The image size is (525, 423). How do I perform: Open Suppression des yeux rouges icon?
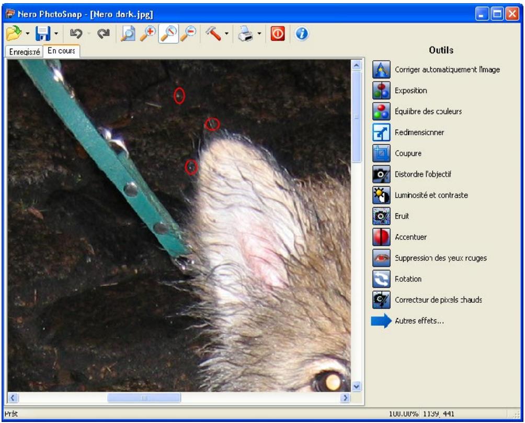(381, 258)
